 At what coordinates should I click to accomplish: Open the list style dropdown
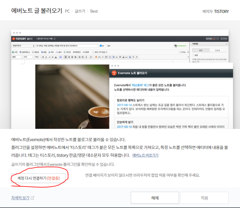92,57
